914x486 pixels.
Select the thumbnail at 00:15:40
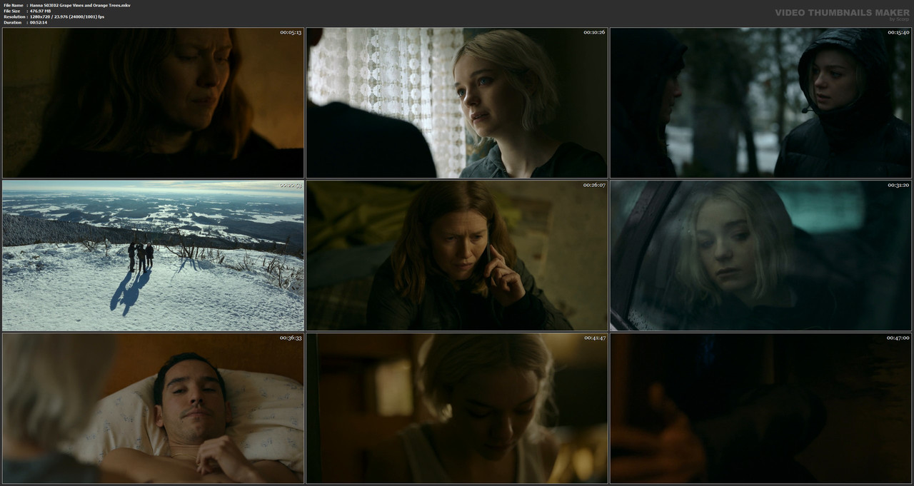click(x=760, y=103)
